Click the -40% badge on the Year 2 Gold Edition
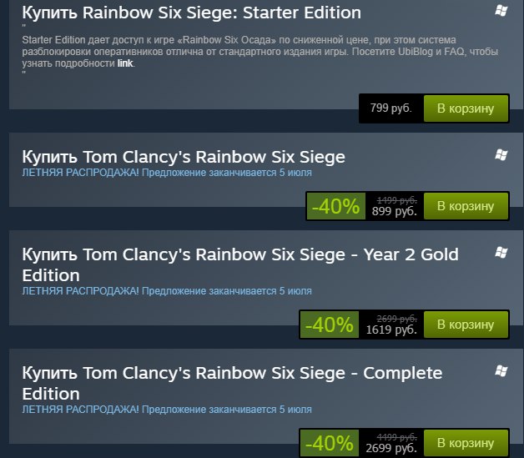 click(x=330, y=325)
